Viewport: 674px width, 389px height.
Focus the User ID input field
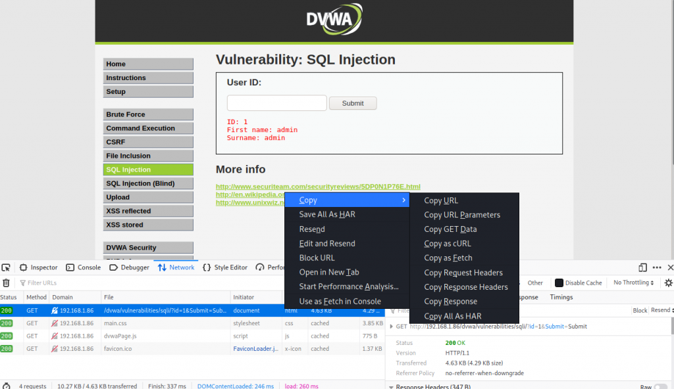pyautogui.click(x=277, y=103)
